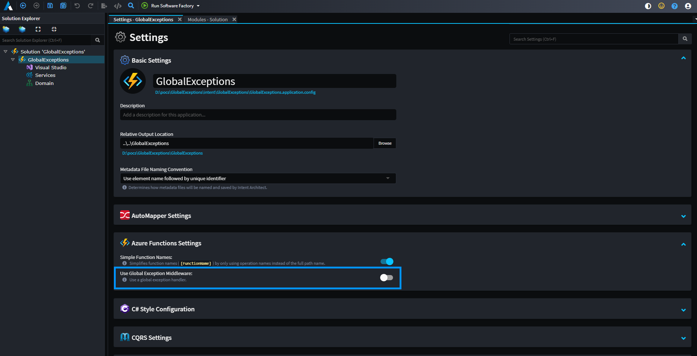Viewport: 697px width, 356px height.
Task: Click the Save All icon in toolbar
Action: 63,6
